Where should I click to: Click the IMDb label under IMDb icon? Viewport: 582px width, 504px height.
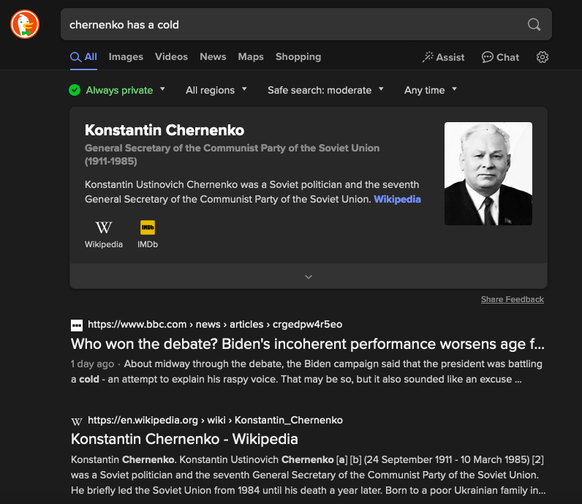tap(148, 244)
